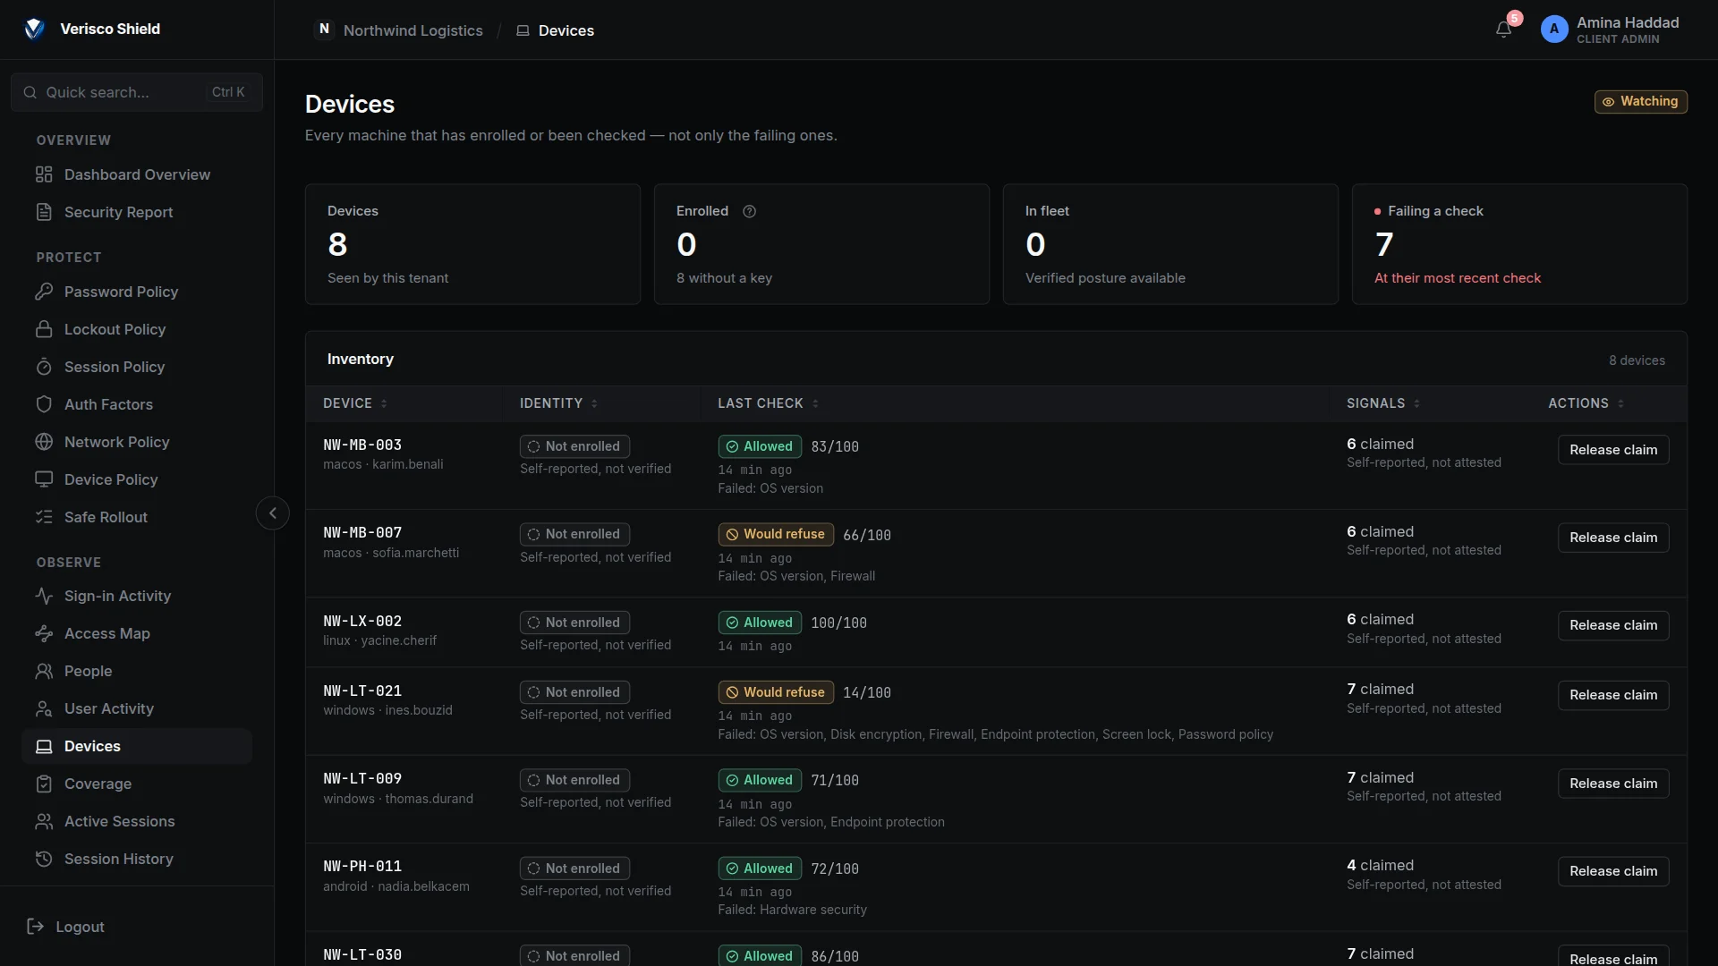Toggle the Watching button

[1640, 102]
